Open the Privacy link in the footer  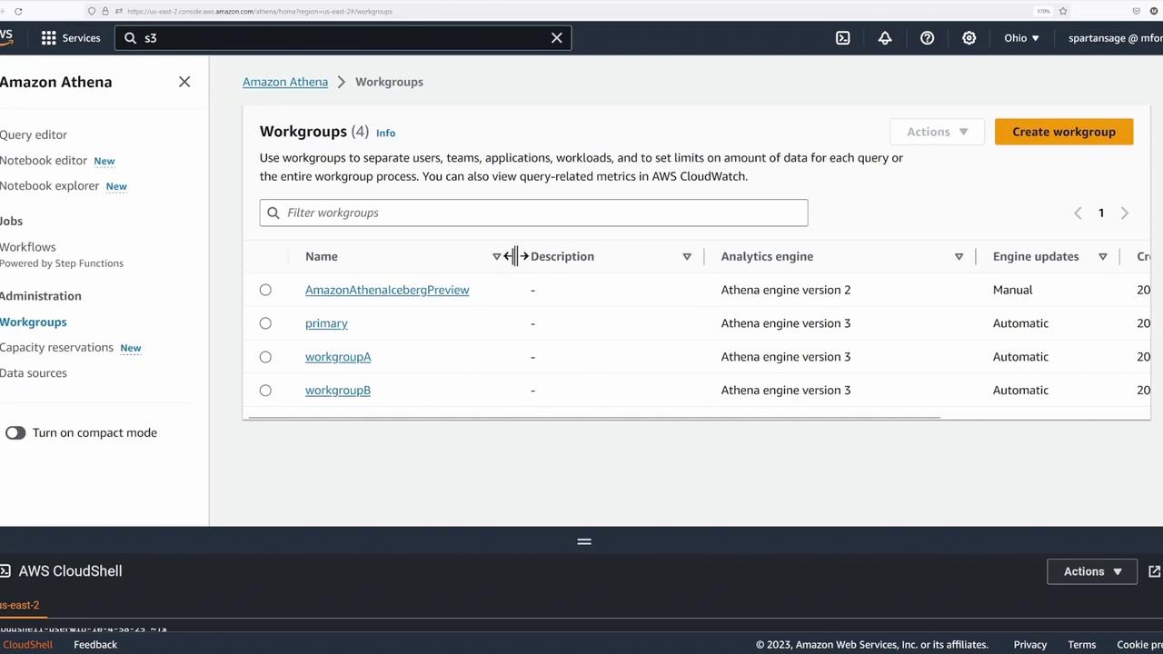[1030, 645]
